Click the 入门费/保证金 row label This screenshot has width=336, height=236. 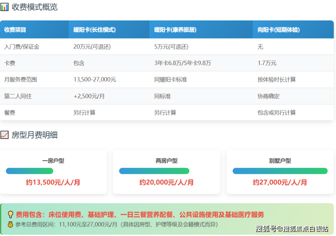(21, 47)
